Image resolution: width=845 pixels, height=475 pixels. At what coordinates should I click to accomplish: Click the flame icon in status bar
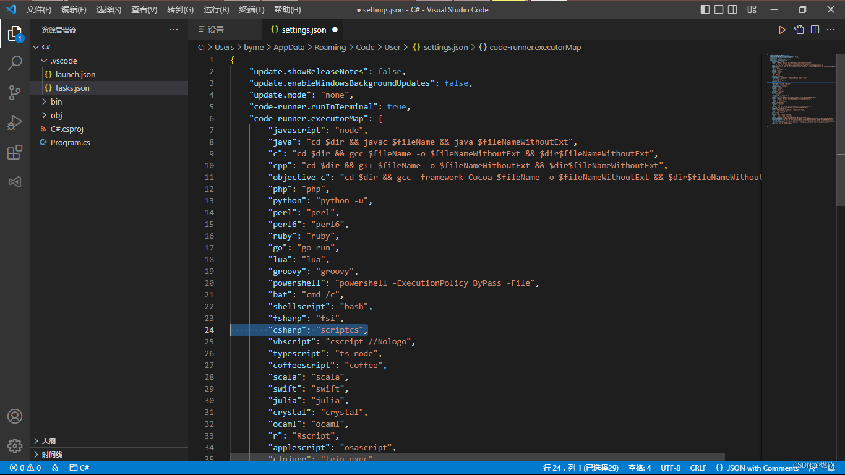[55, 468]
